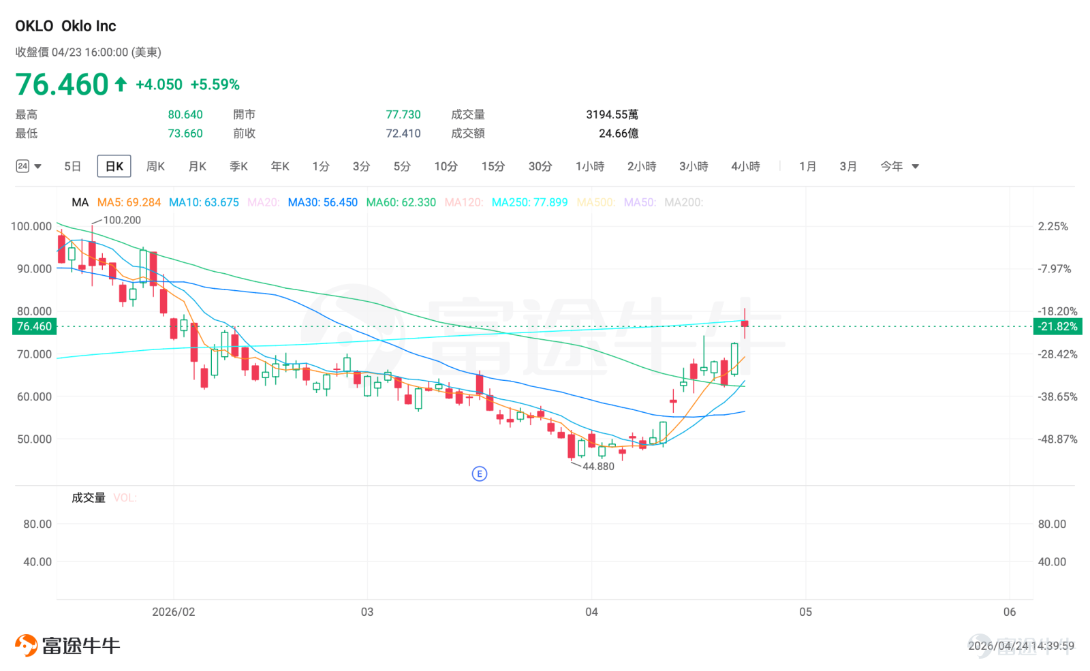Viewport: 1090px width, 671px height.
Task: Switch to 月K monthly chart
Action: click(198, 166)
